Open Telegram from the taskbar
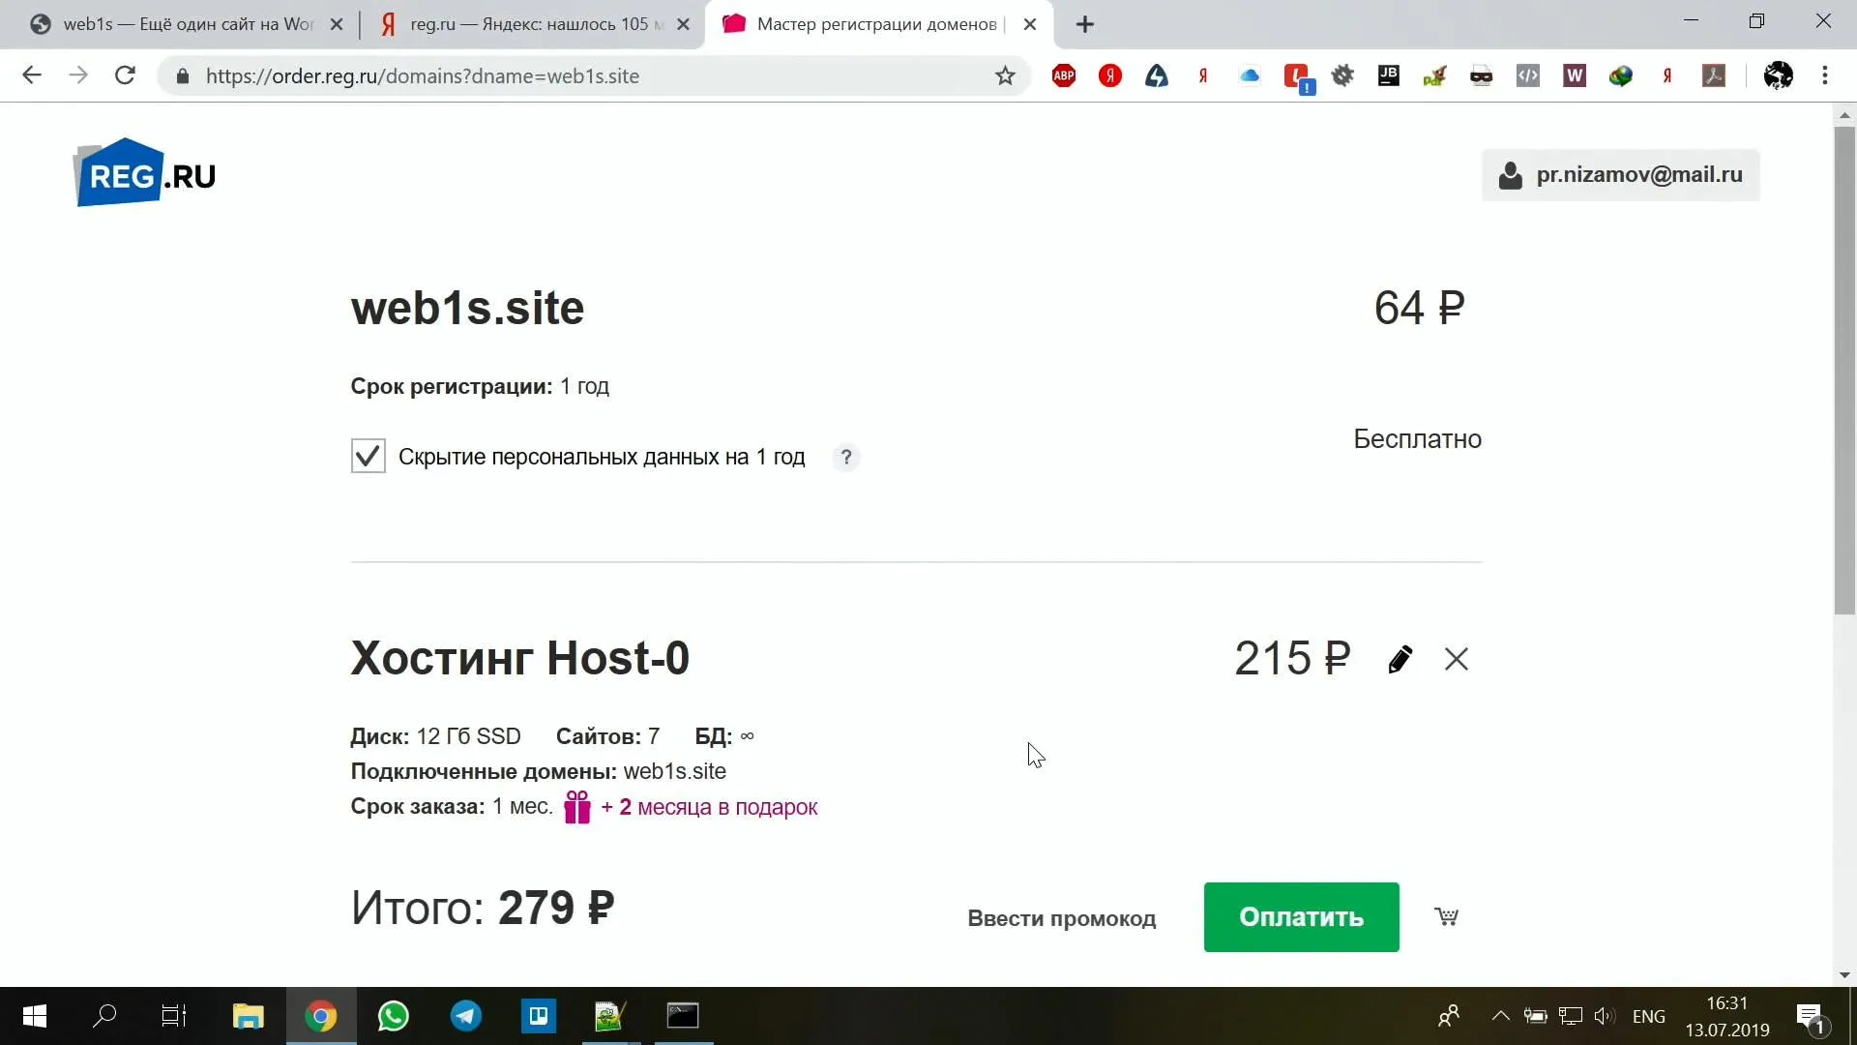This screenshot has width=1857, height=1045. (x=466, y=1016)
